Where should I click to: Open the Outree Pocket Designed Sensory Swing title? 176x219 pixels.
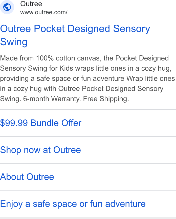coord(75,35)
